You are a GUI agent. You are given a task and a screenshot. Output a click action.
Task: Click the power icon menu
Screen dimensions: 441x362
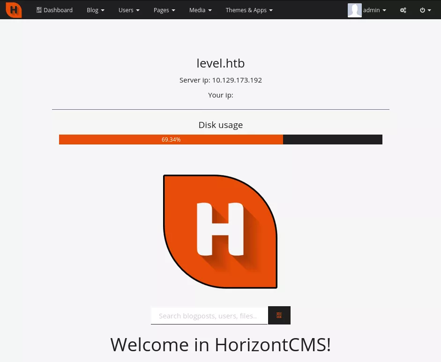coord(425,10)
